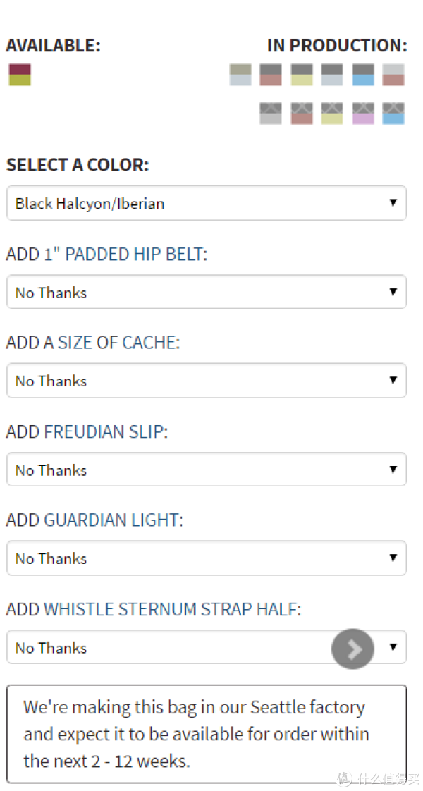Viewport: 423px width, 791px height.
Task: Select the gray over bright blue first-row swatch
Action: (x=363, y=75)
